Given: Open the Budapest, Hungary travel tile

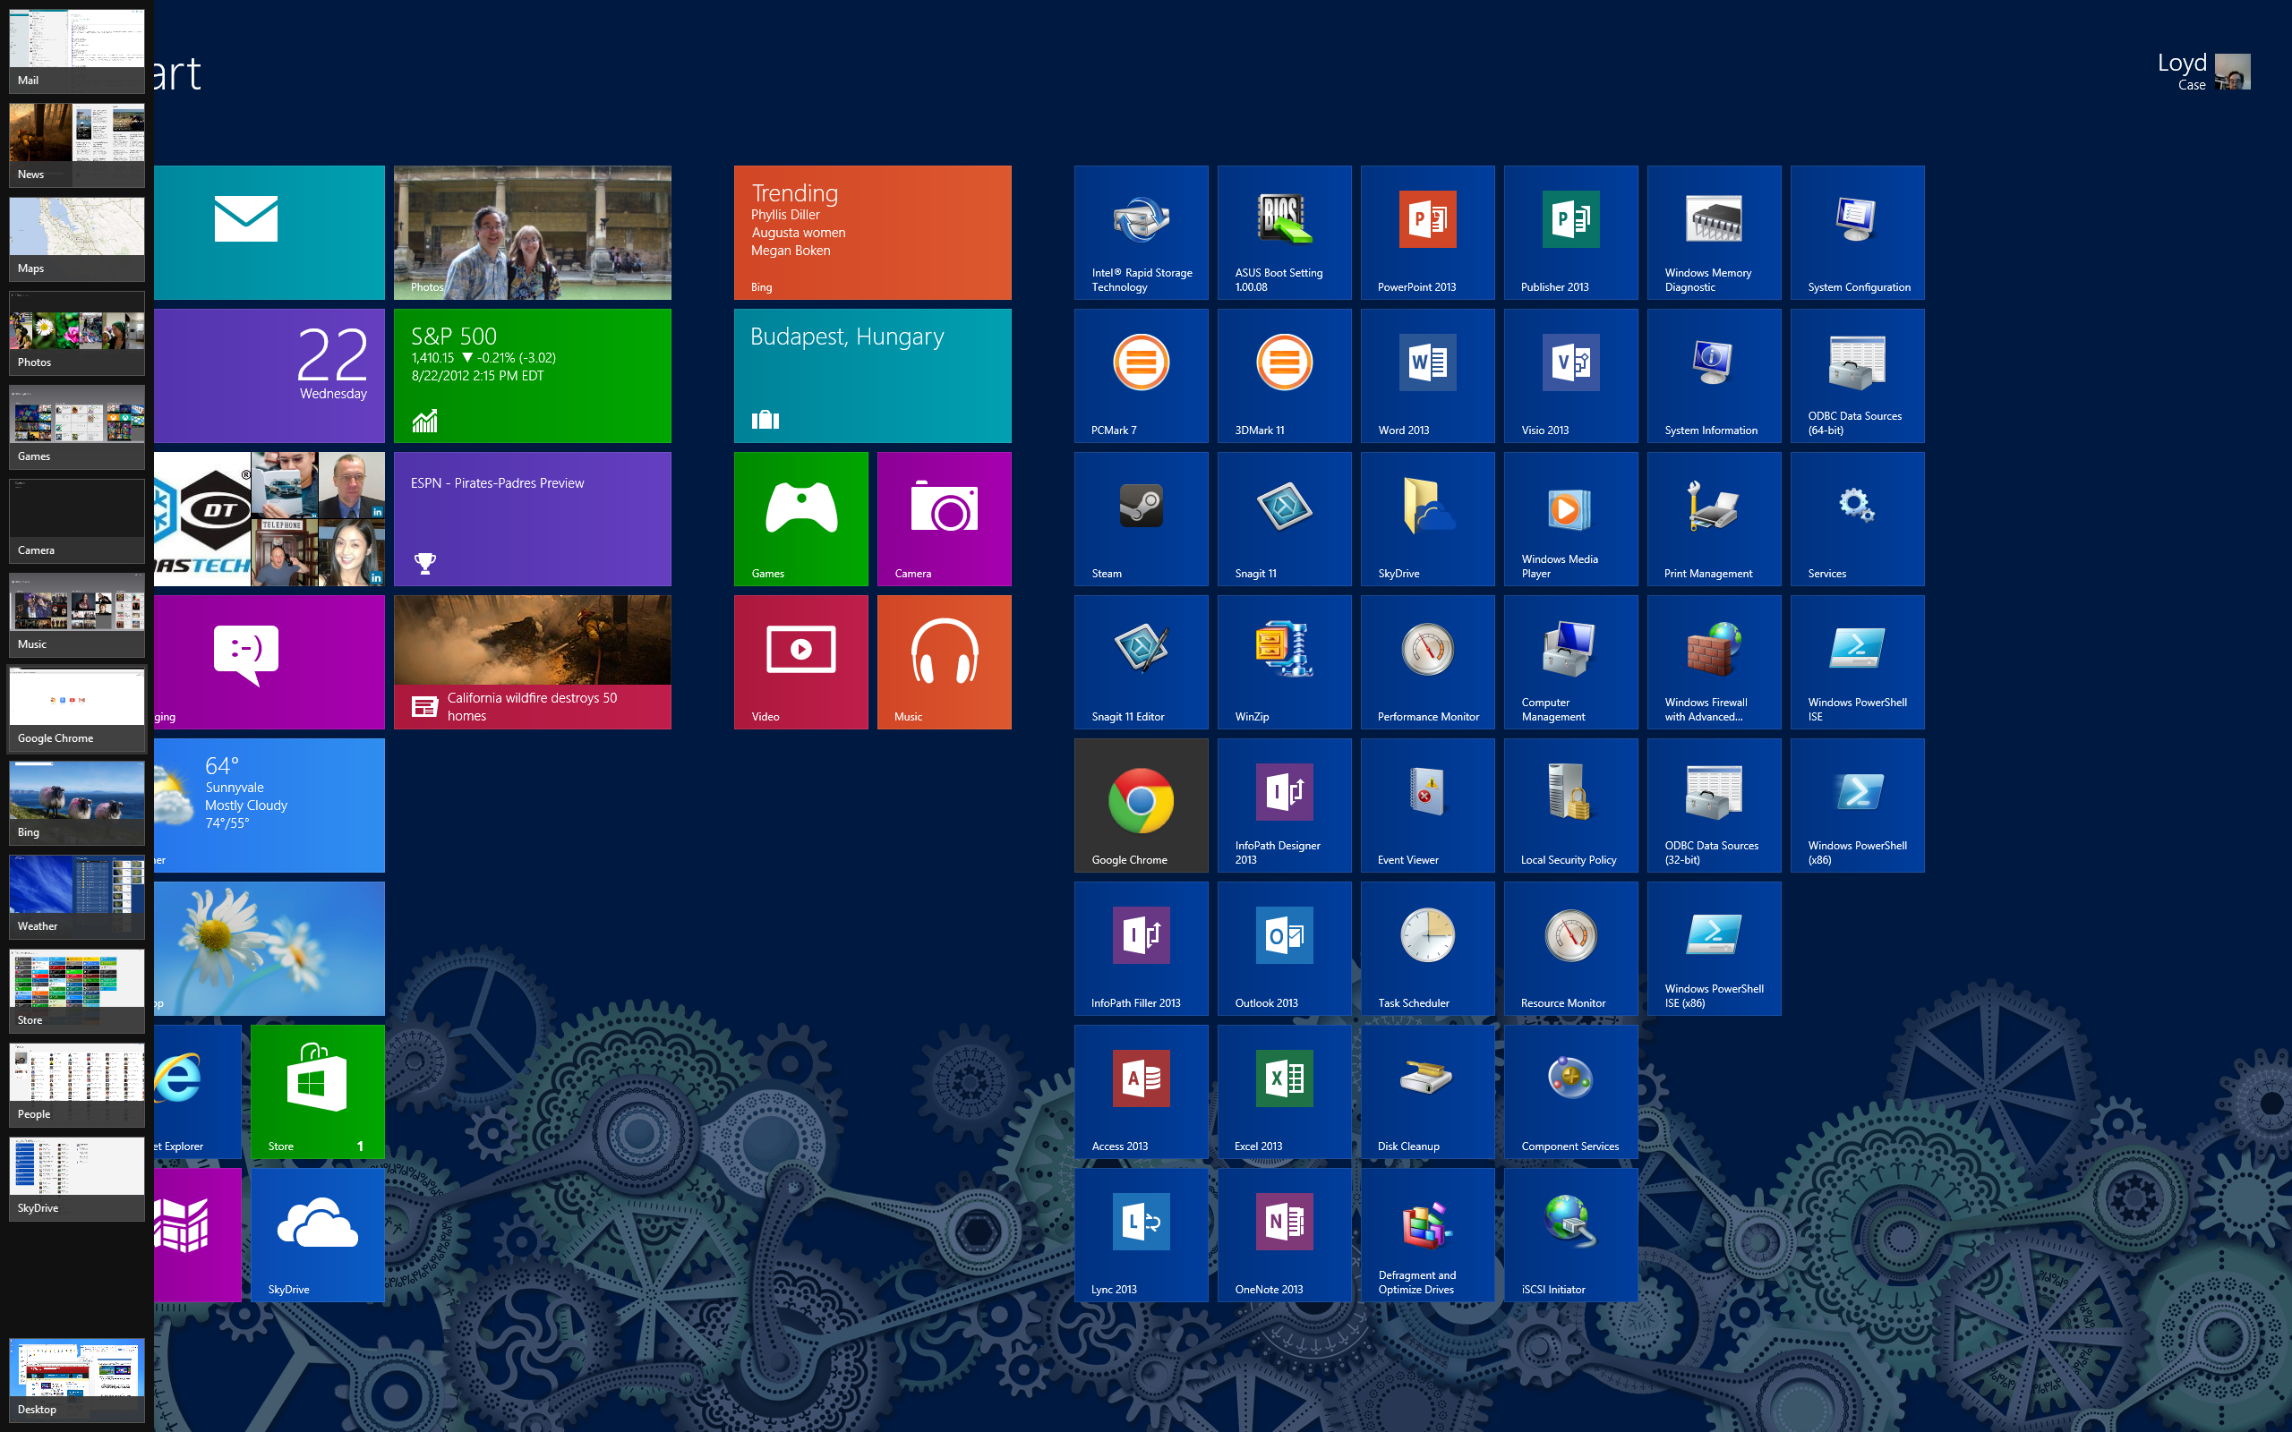Looking at the screenshot, I should pos(870,375).
